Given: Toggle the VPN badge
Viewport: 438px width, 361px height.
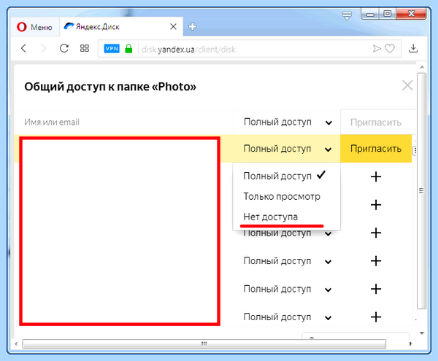Looking at the screenshot, I should tap(112, 49).
